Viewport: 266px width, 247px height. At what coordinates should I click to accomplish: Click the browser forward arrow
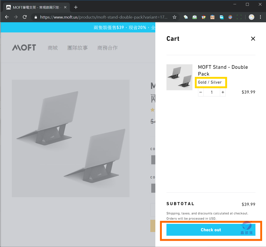[16, 17]
